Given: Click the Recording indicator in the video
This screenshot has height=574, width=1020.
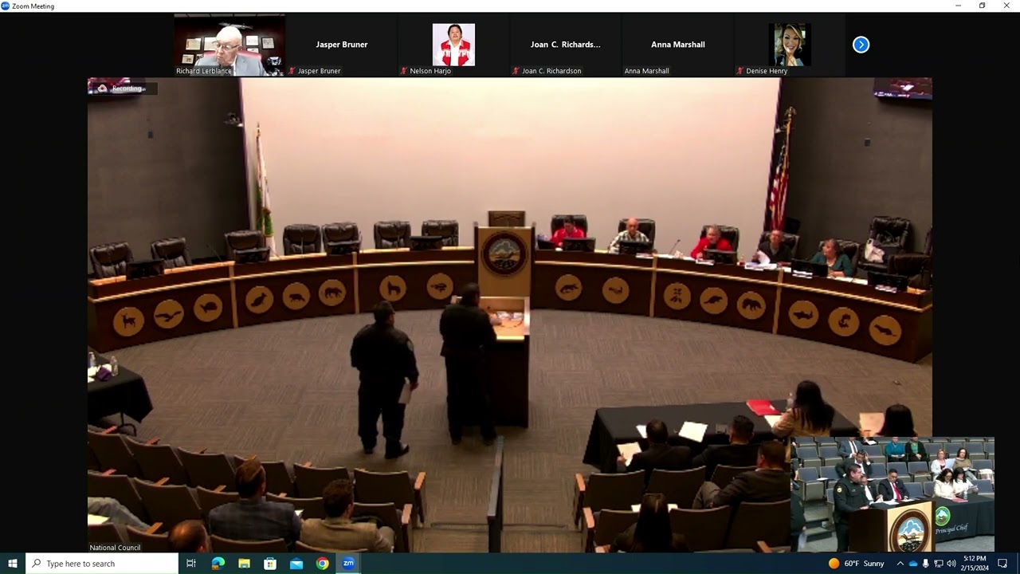Looking at the screenshot, I should pos(122,88).
